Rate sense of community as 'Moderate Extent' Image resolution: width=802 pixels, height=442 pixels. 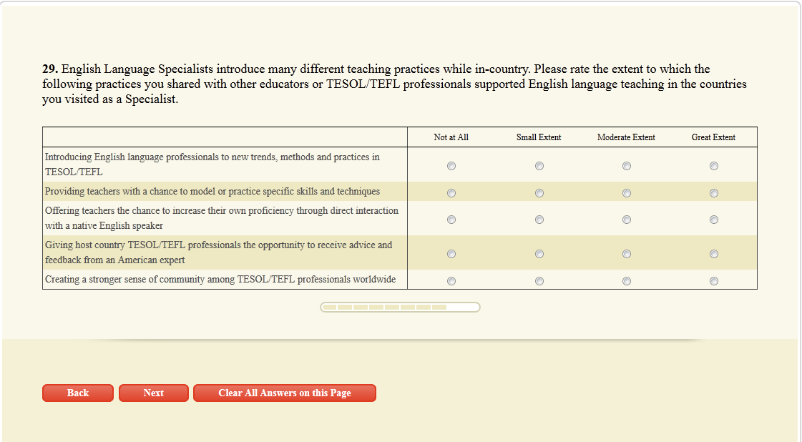tap(627, 281)
